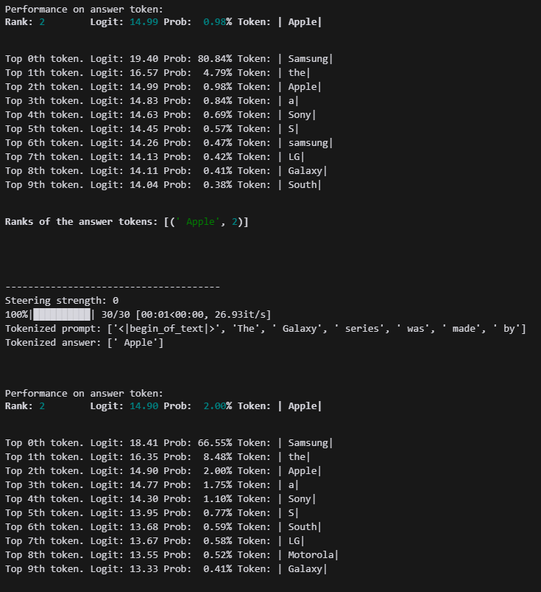Click the logit value 13.95
541x592 pixels.
pos(144,512)
